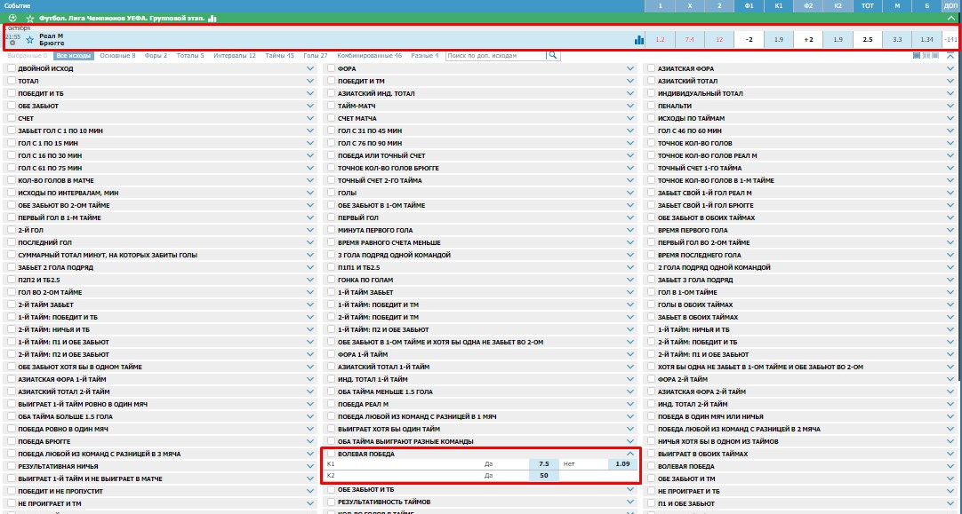
Task: Focus the Поиск по доп. исходам search field
Action: [x=495, y=55]
